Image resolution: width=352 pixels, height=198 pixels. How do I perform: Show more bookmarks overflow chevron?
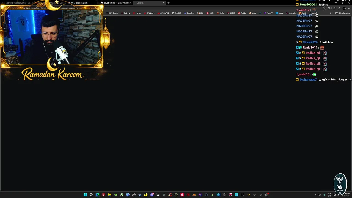point(331,13)
